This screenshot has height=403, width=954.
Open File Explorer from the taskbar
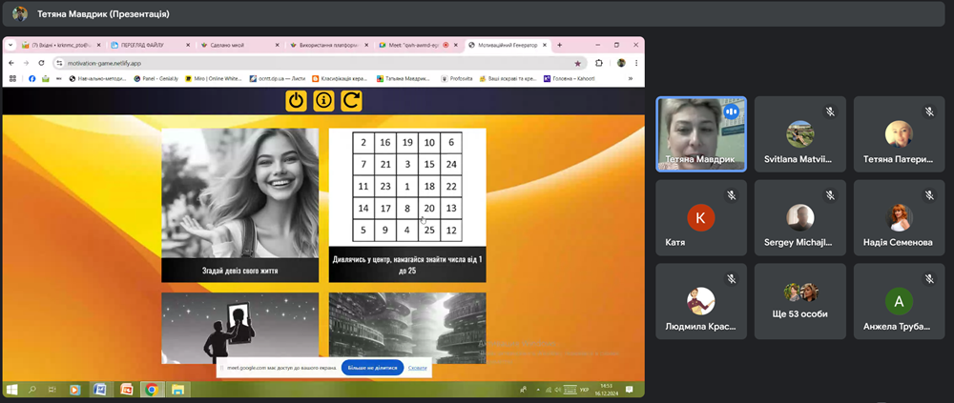click(176, 390)
